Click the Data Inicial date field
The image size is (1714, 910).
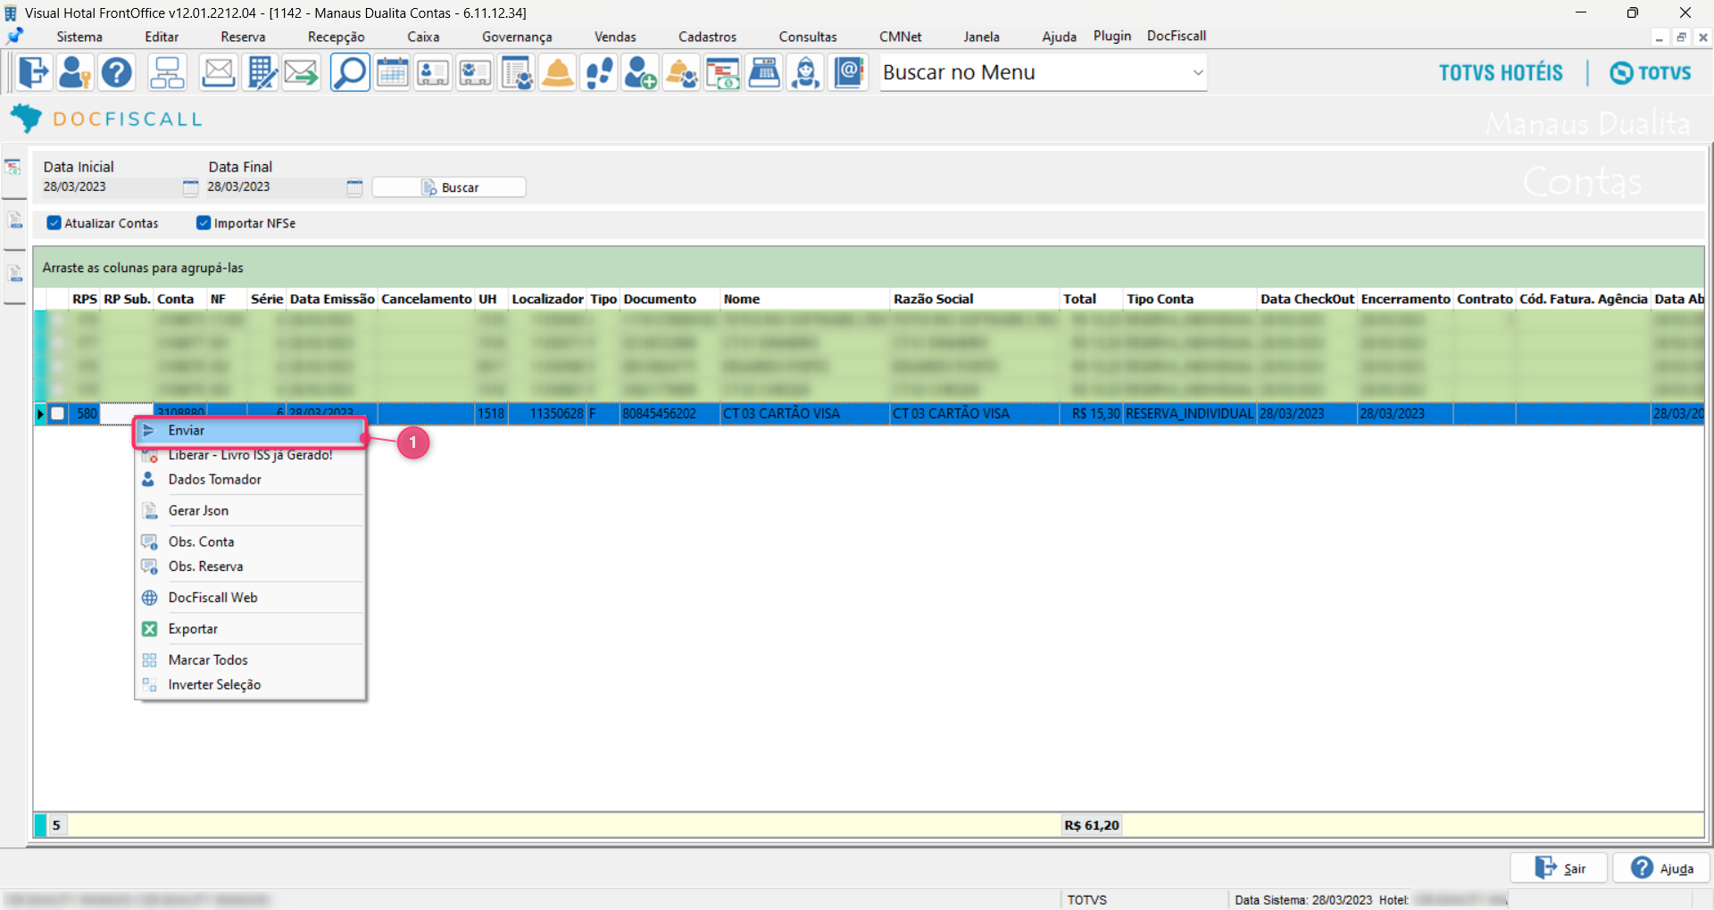tap(111, 187)
